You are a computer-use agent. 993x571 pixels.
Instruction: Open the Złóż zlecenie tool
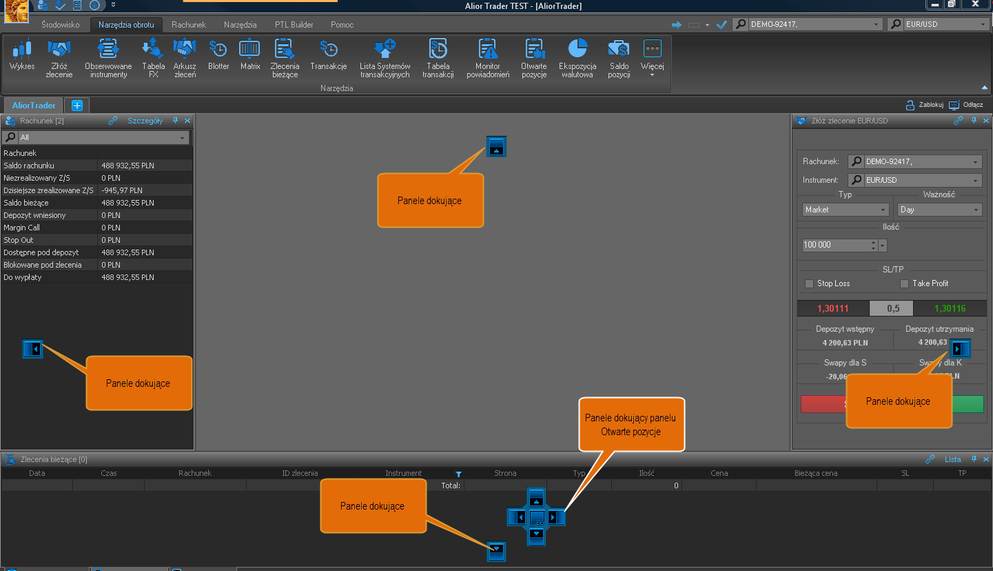click(59, 58)
